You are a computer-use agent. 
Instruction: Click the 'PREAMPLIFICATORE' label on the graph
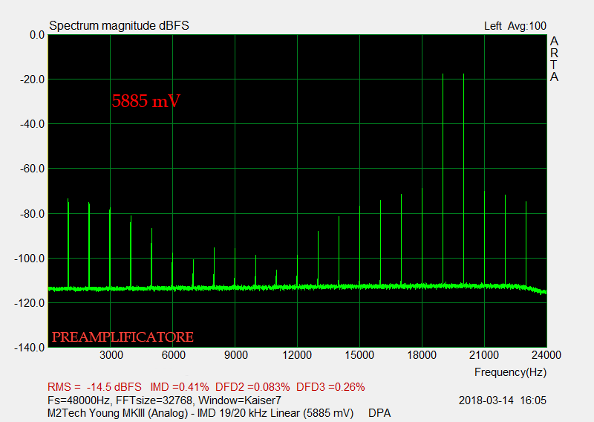123,337
